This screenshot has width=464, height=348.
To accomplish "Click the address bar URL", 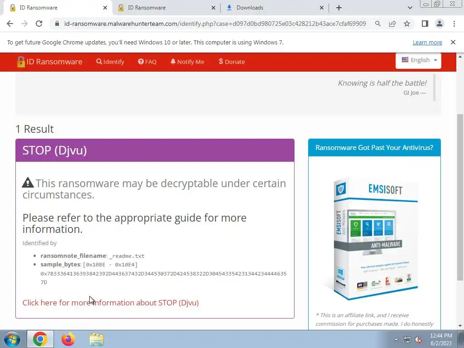I will click(x=215, y=24).
